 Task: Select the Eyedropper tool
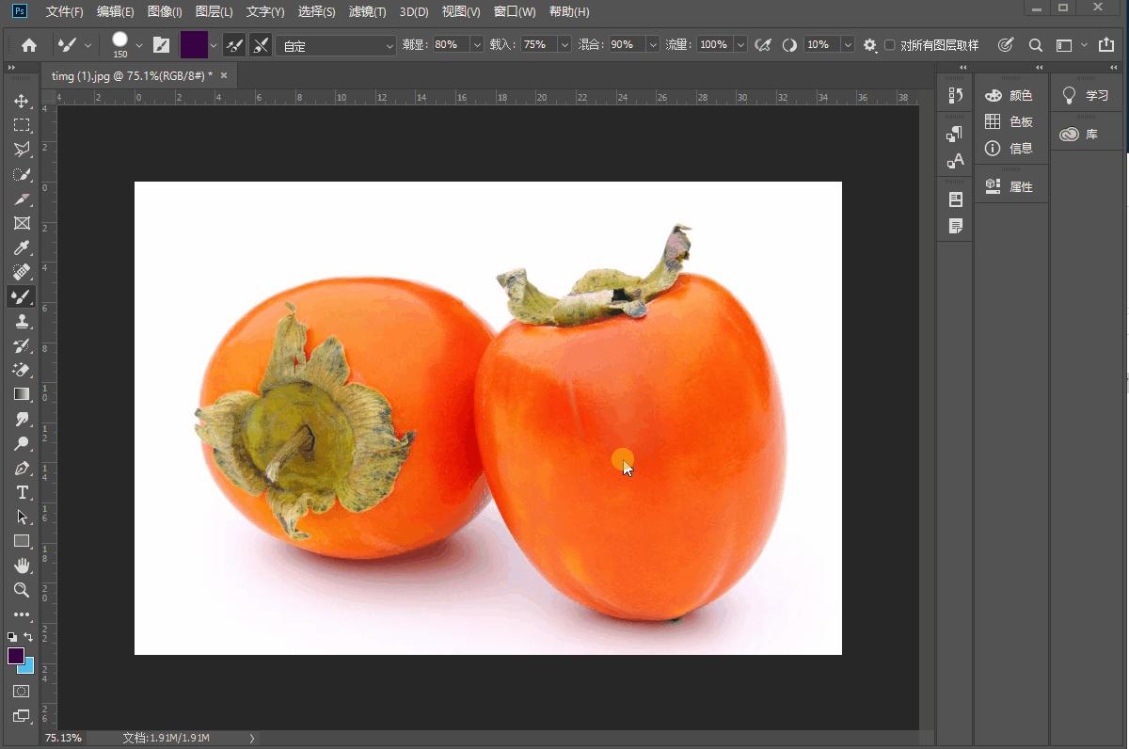(22, 247)
